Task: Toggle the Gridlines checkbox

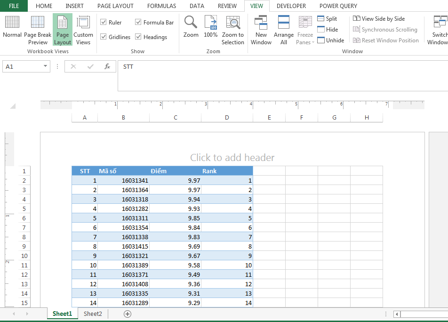Action: point(104,37)
